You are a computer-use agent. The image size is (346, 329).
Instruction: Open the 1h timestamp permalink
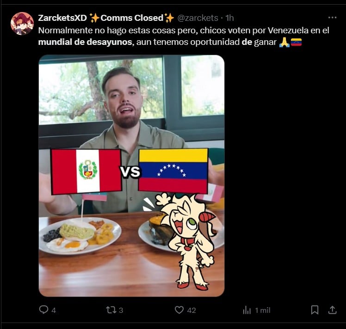pyautogui.click(x=229, y=18)
